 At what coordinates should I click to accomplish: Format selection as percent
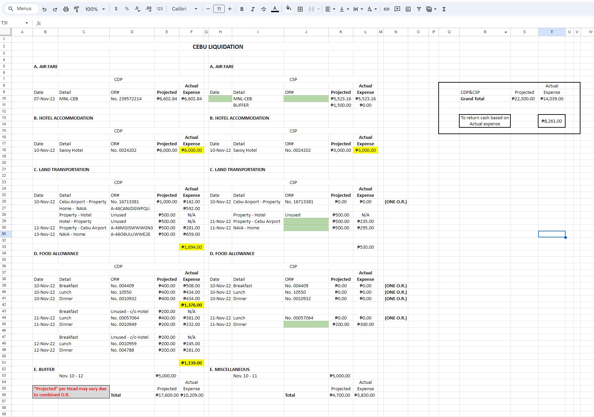[127, 9]
